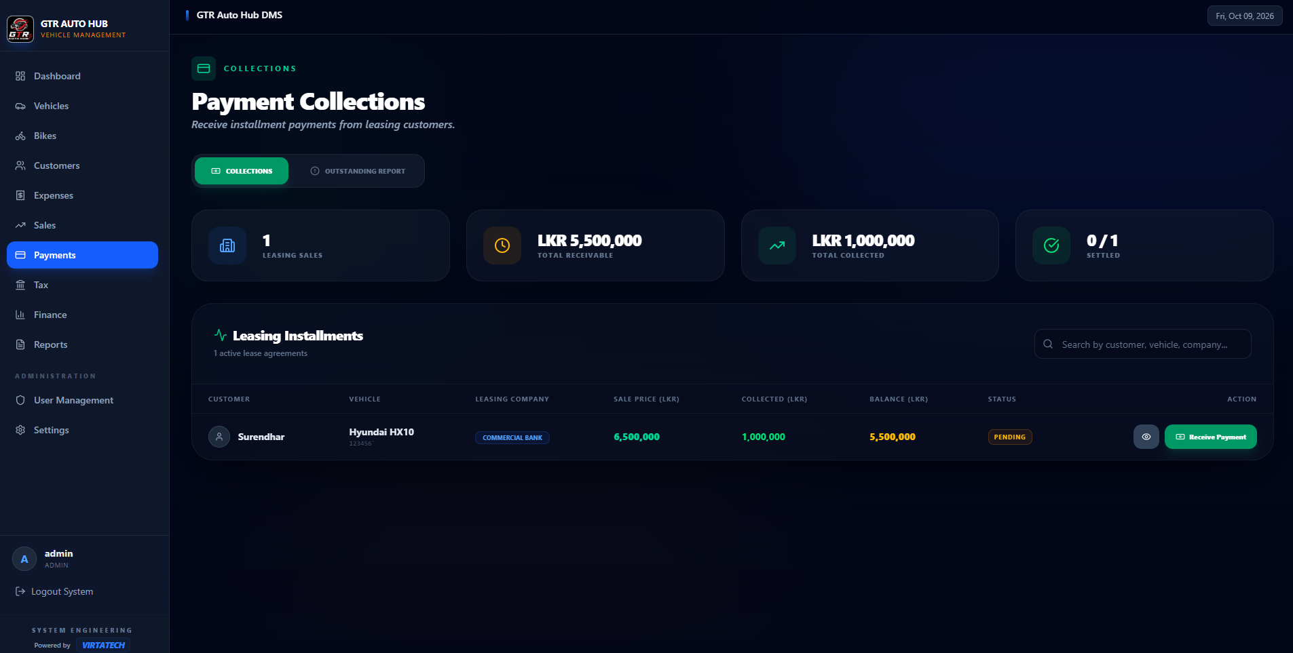Click the admin avatar with letter A
The width and height of the screenshot is (1293, 653).
[x=24, y=559]
